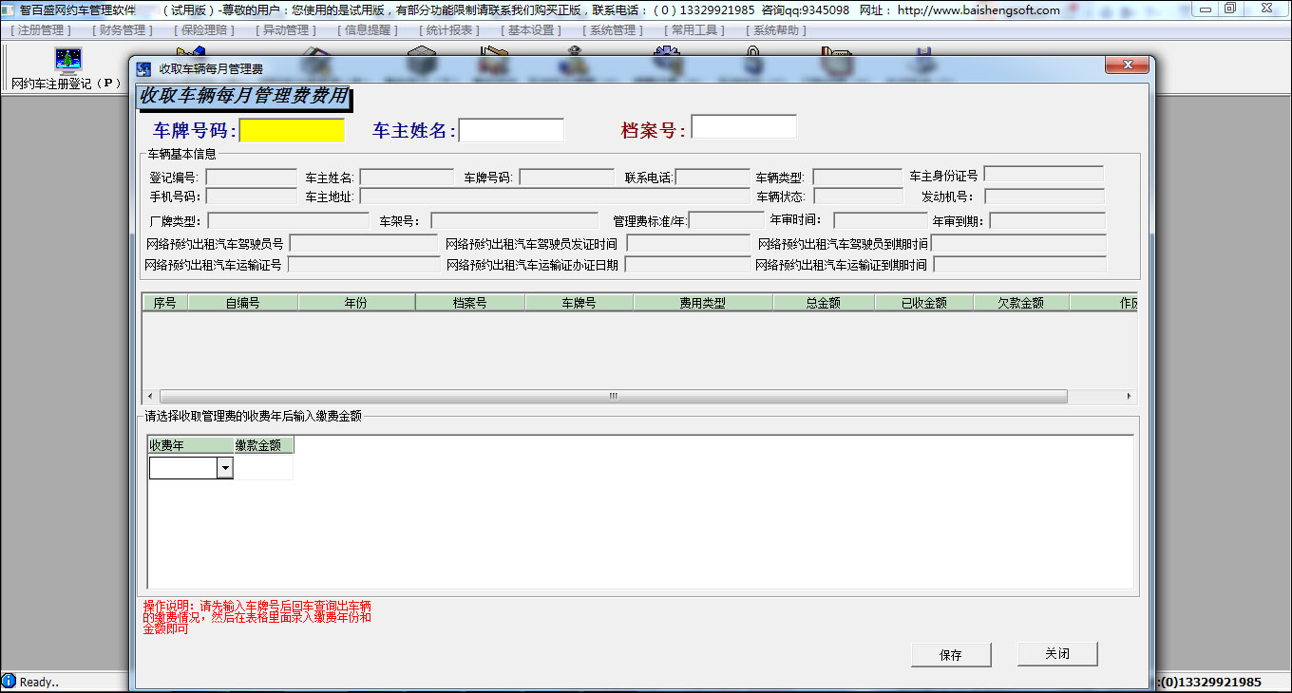The width and height of the screenshot is (1292, 693).
Task: Click the 关闭 button to close dialog
Action: [x=1056, y=654]
